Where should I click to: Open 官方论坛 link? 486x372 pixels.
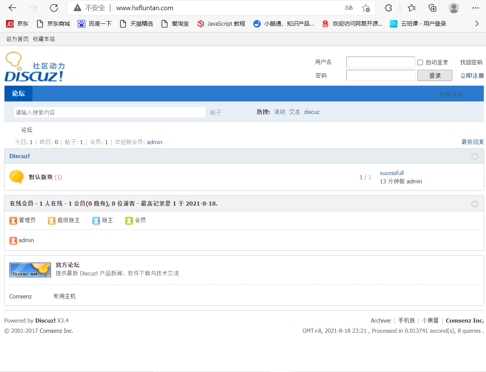pos(68,265)
